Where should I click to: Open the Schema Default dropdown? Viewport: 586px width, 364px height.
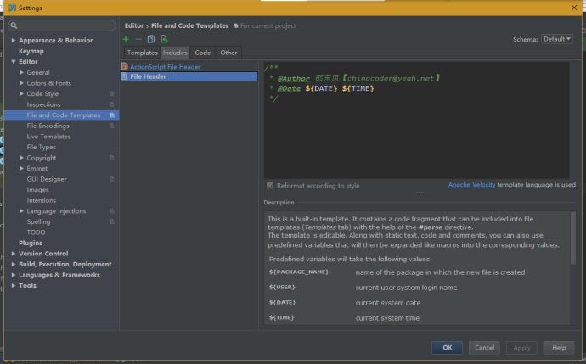556,39
